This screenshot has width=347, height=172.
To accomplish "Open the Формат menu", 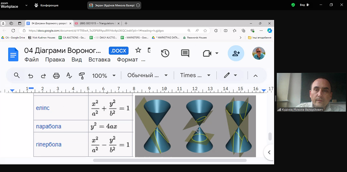I will click(127, 60).
